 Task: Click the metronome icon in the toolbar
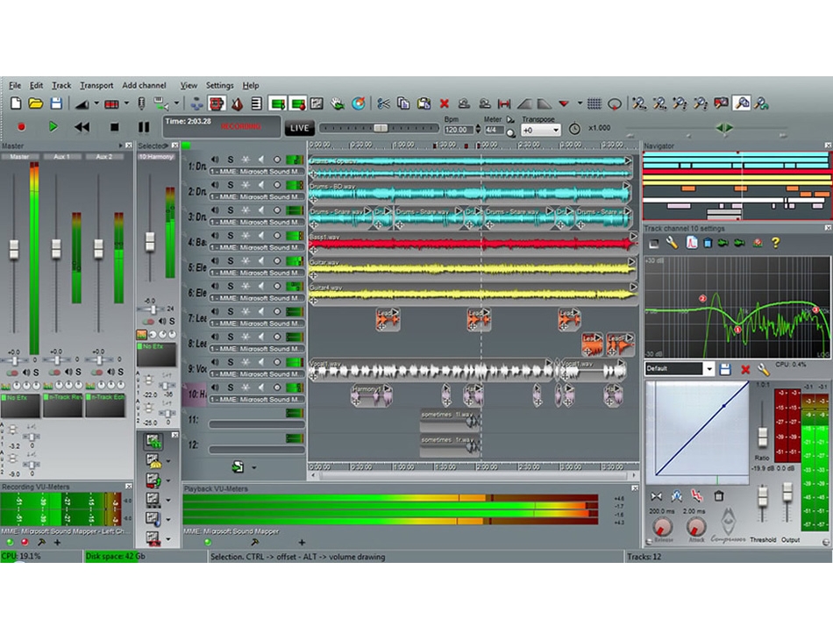click(x=237, y=103)
